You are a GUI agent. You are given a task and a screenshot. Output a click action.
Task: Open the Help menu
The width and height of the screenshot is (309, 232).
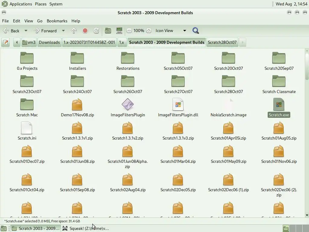[x=76, y=21]
